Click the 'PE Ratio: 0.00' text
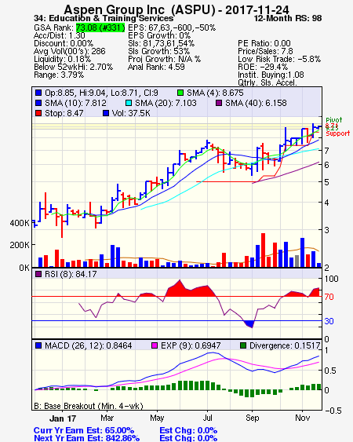This screenshot has height=442, width=353. pos(264,43)
